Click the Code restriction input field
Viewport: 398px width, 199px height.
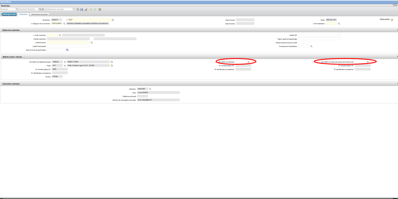tap(52, 35)
